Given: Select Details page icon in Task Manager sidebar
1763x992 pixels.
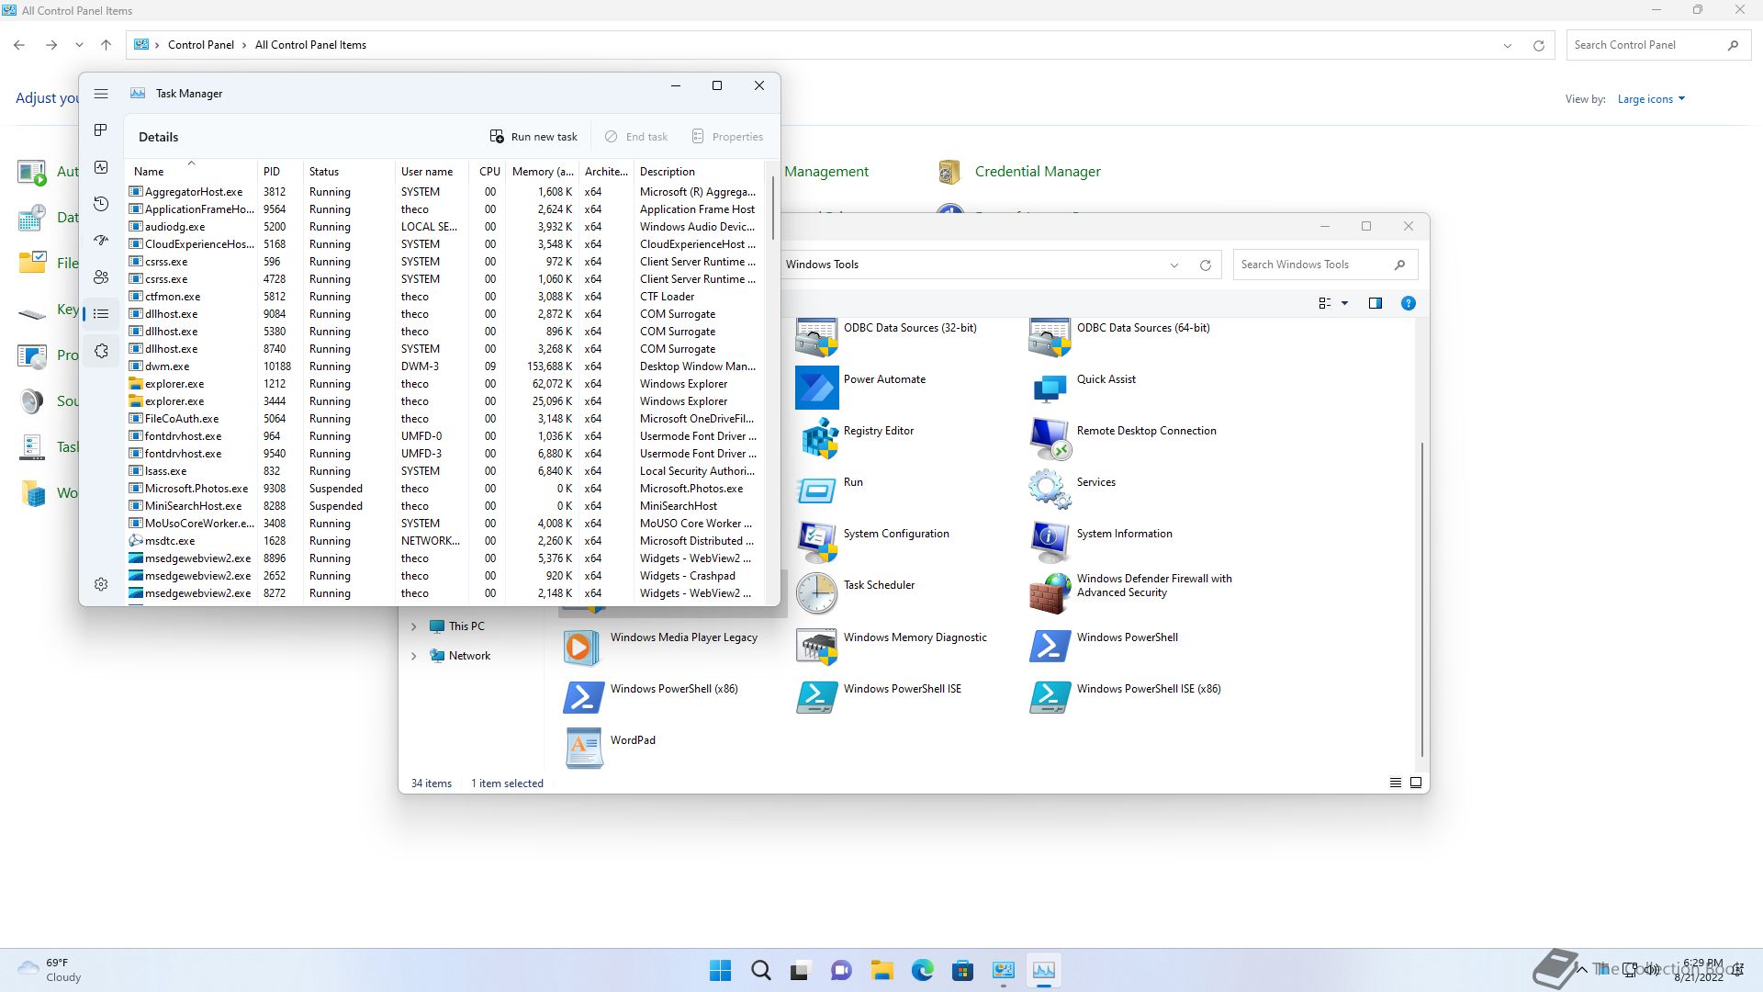Looking at the screenshot, I should [x=101, y=314].
